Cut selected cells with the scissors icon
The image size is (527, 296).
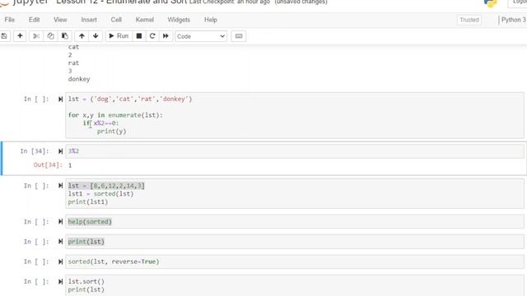tap(36, 36)
